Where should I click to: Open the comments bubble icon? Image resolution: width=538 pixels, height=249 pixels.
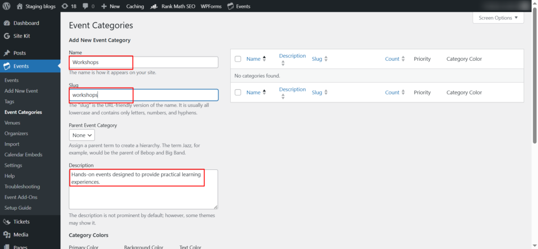pos(85,6)
